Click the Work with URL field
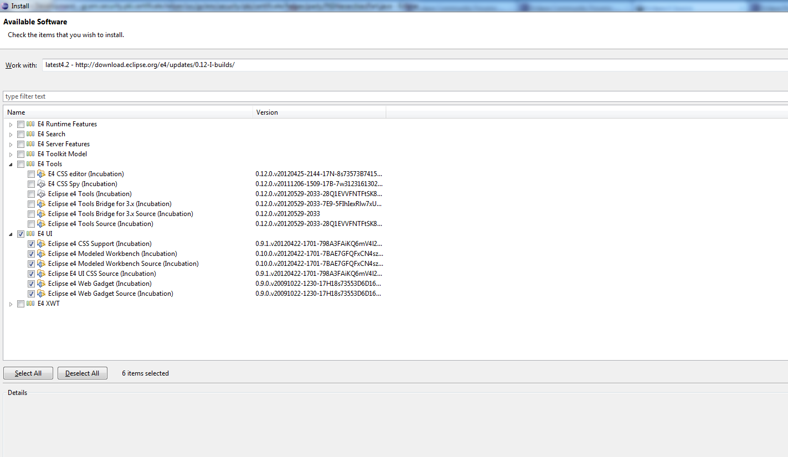The image size is (788, 457). (415, 65)
